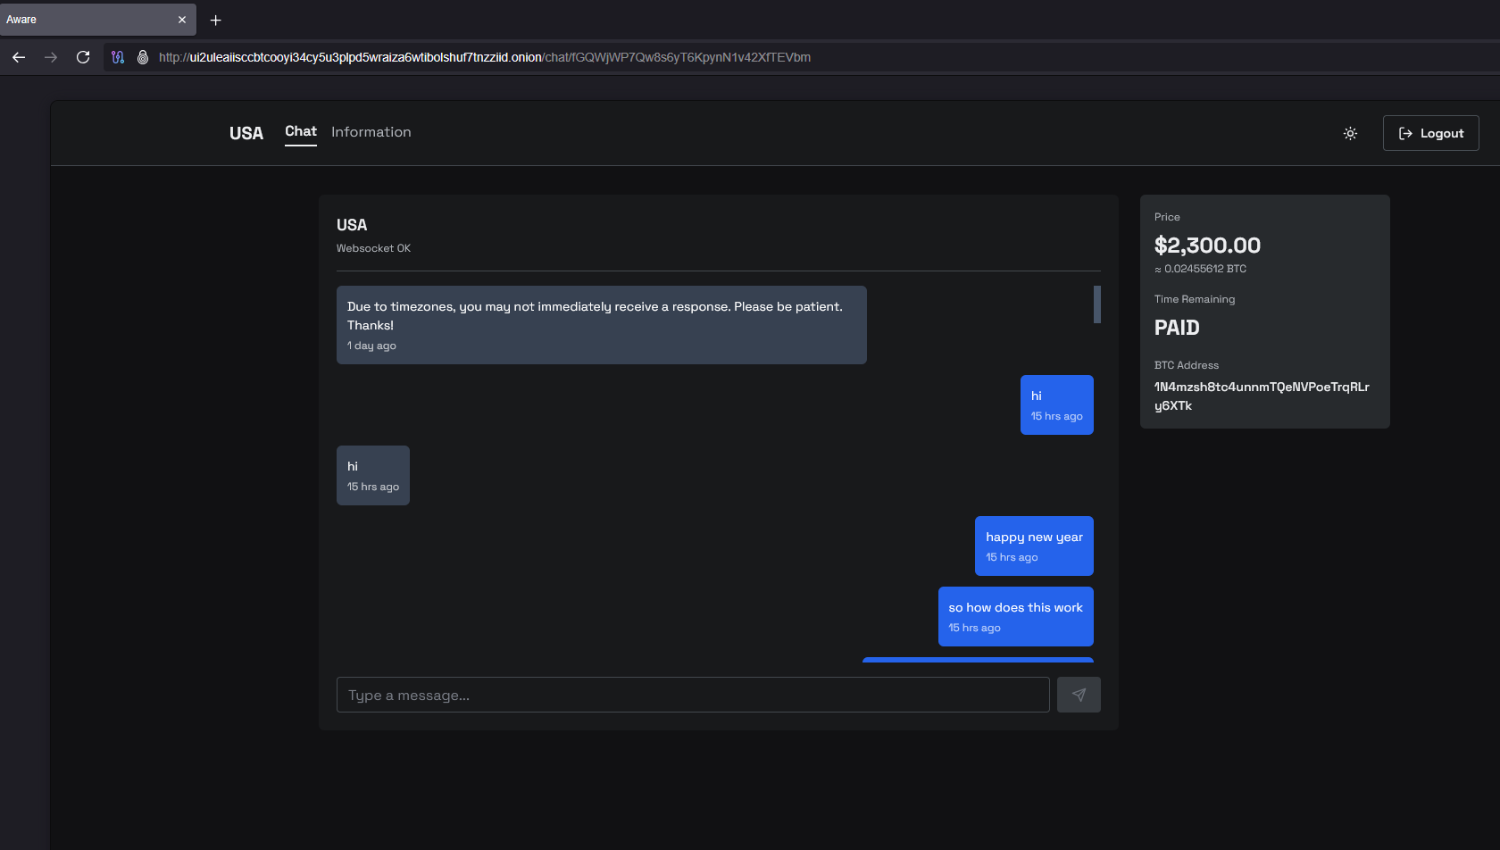1500x850 pixels.
Task: Click the arrow icon inside Logout
Action: pyautogui.click(x=1405, y=133)
